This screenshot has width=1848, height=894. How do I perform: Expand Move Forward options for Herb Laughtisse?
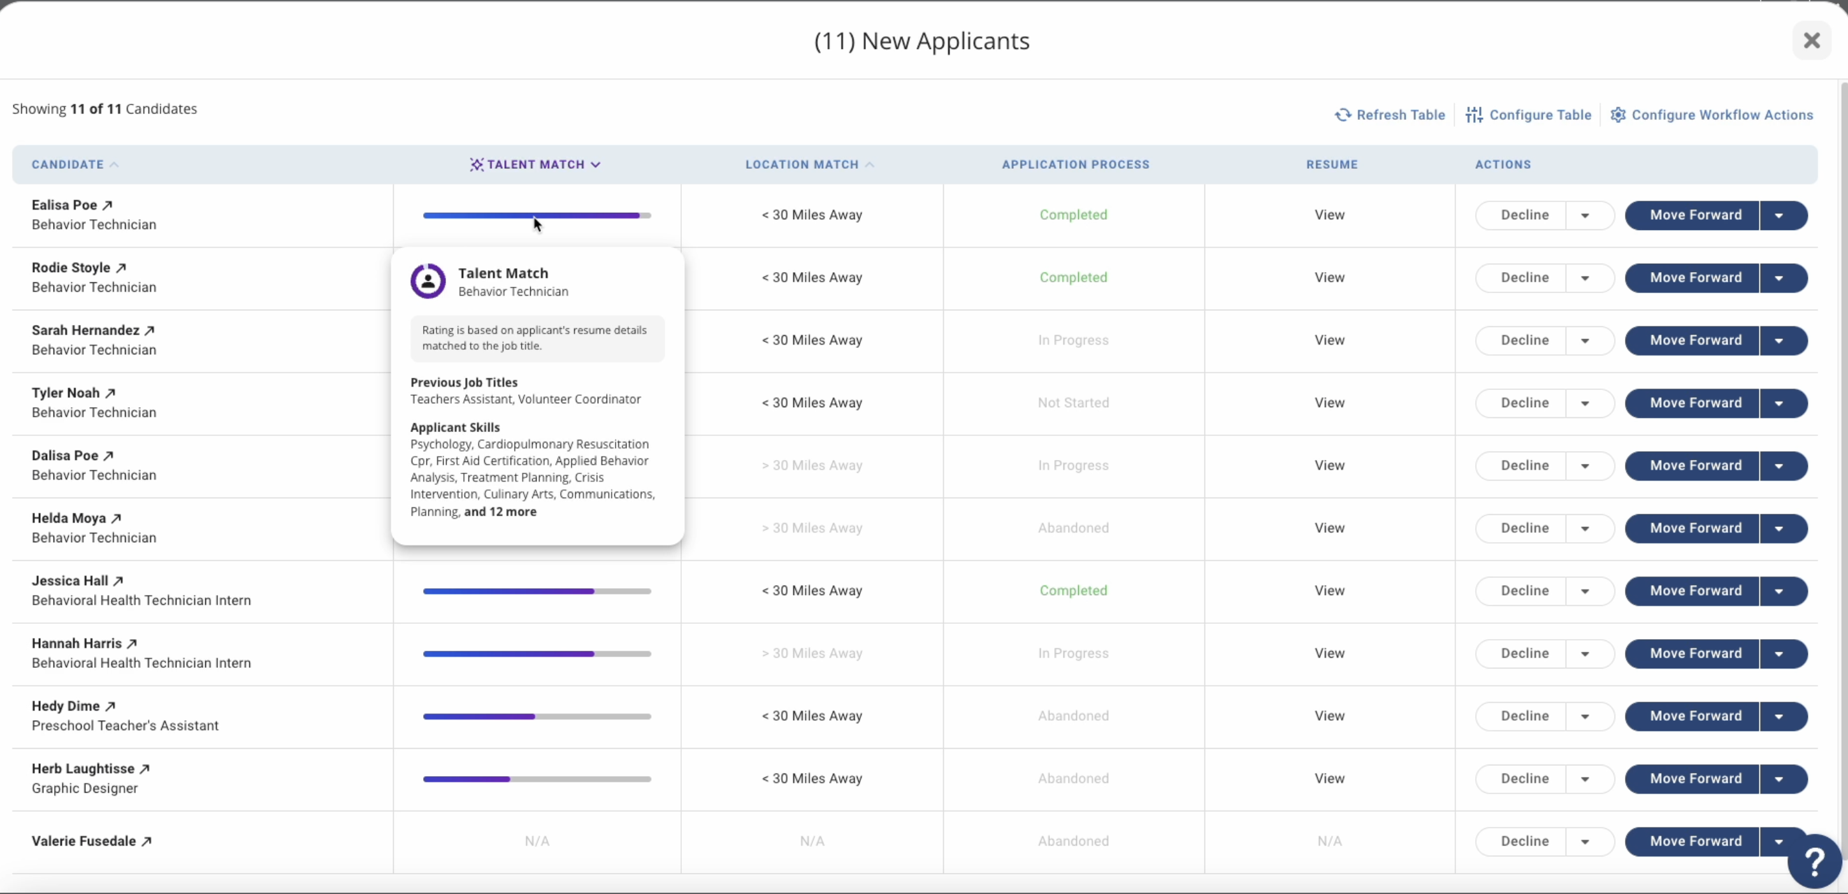point(1779,779)
